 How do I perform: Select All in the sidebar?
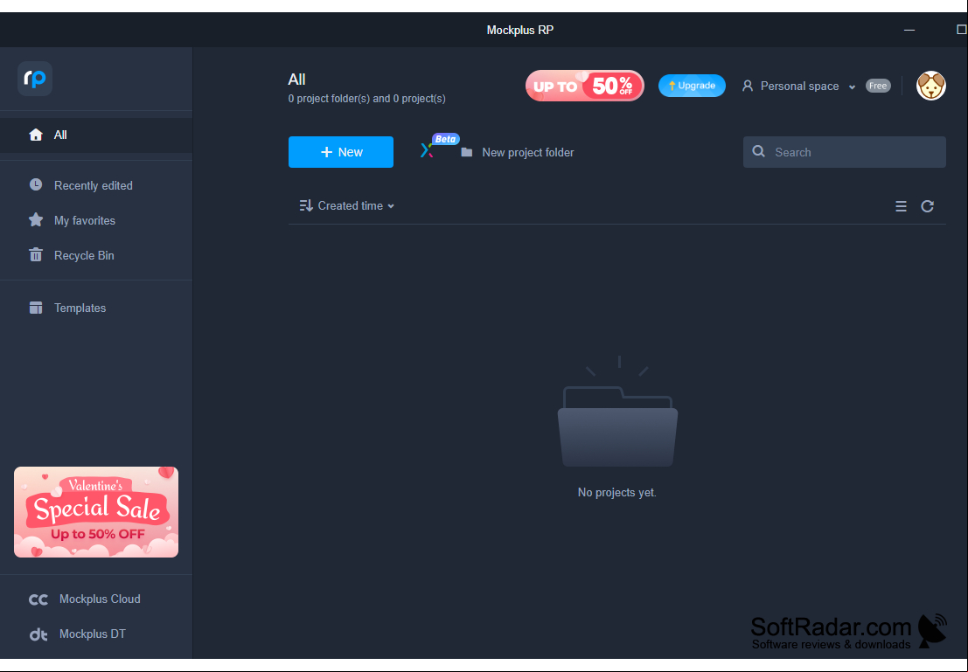coord(96,135)
